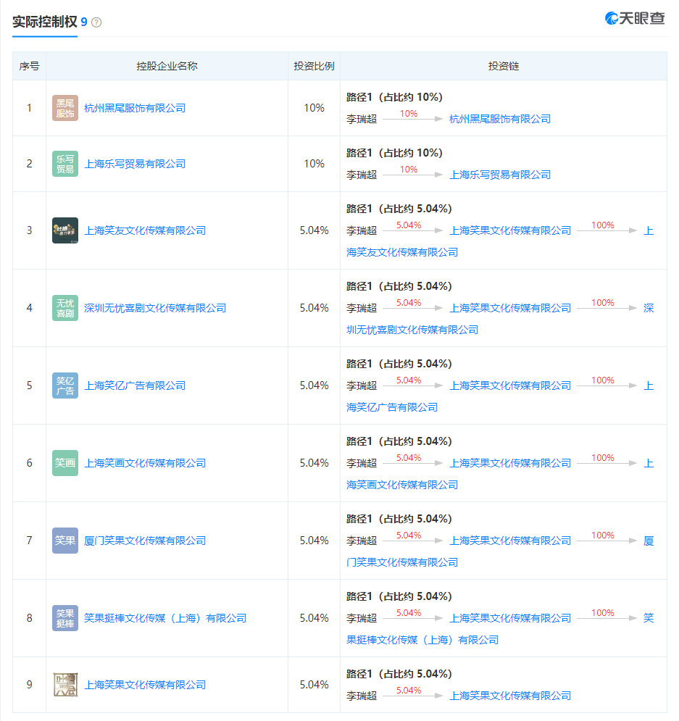
Task: Select the 5.04% ratio cell for 深圳无忧喜剧
Action: click(x=314, y=308)
